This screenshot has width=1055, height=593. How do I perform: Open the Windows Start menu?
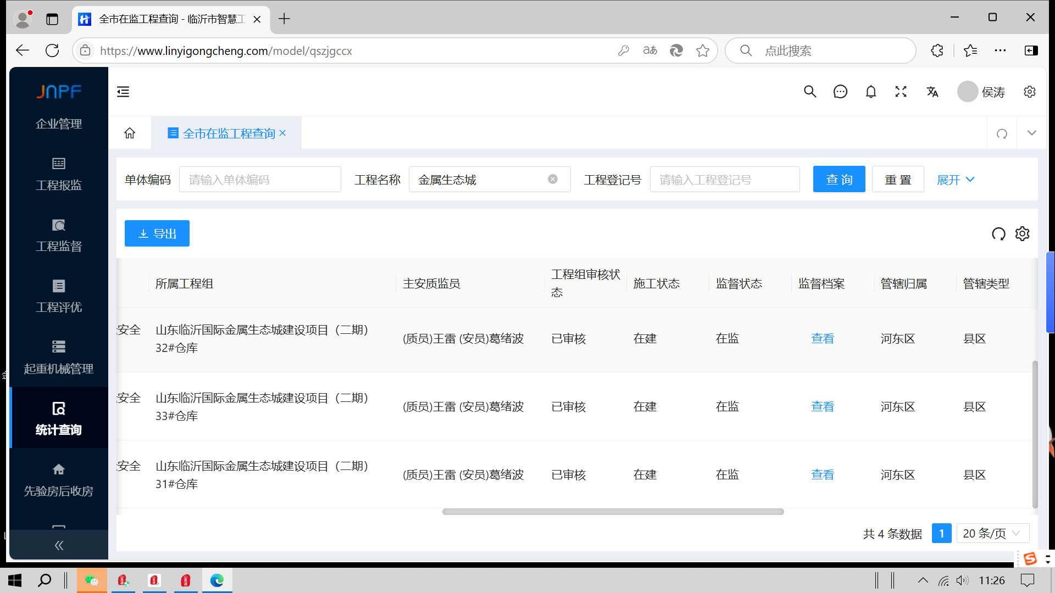tap(15, 580)
